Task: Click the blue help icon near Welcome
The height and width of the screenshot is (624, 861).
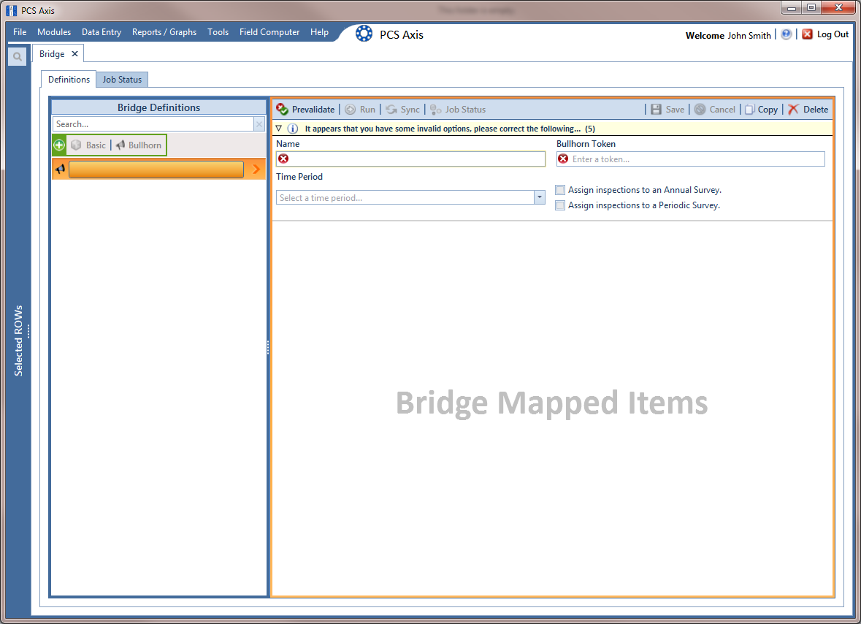Action: pyautogui.click(x=787, y=34)
